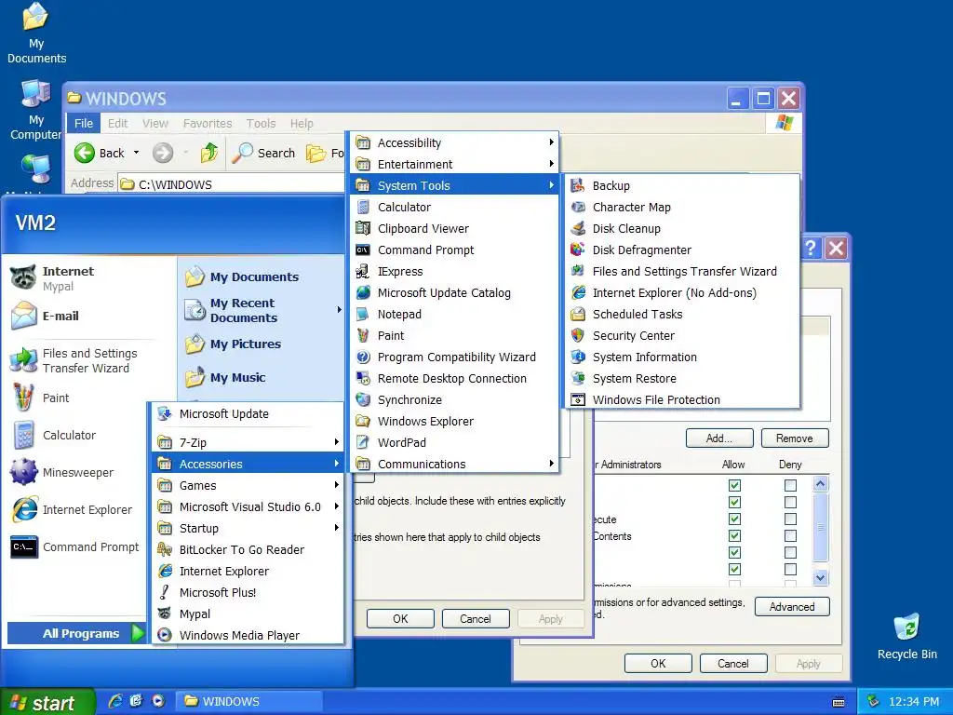This screenshot has width=953, height=715.
Task: Click WINDOWS taskbar button
Action: 249,701
